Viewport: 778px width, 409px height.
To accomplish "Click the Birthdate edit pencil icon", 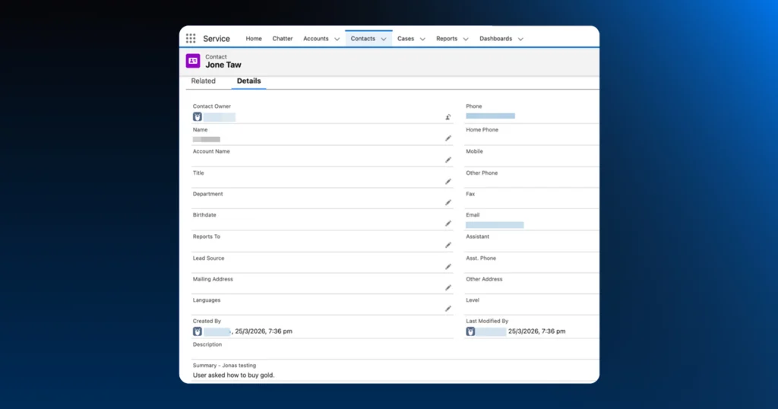I will (x=448, y=224).
